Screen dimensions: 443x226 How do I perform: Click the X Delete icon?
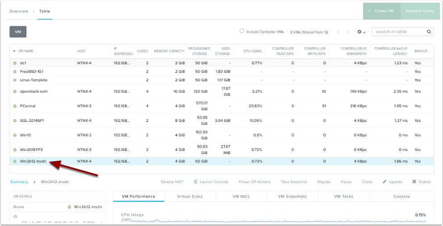(414, 182)
